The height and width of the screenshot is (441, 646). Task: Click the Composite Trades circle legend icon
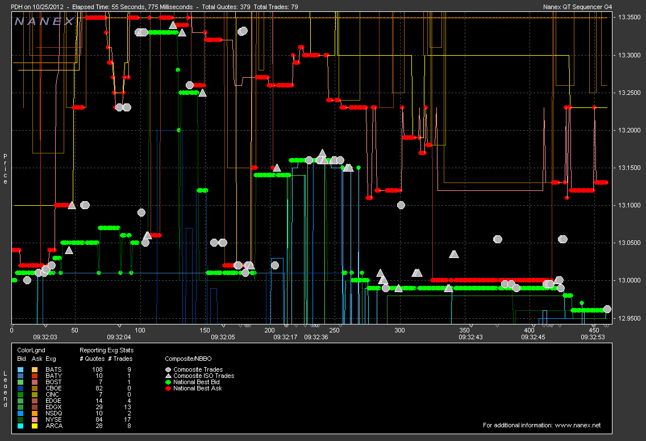pos(168,370)
